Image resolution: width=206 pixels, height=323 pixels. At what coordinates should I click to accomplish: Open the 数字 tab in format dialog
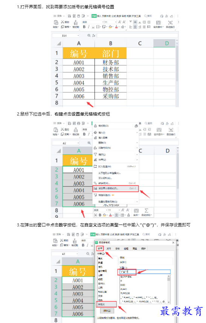point(100,248)
